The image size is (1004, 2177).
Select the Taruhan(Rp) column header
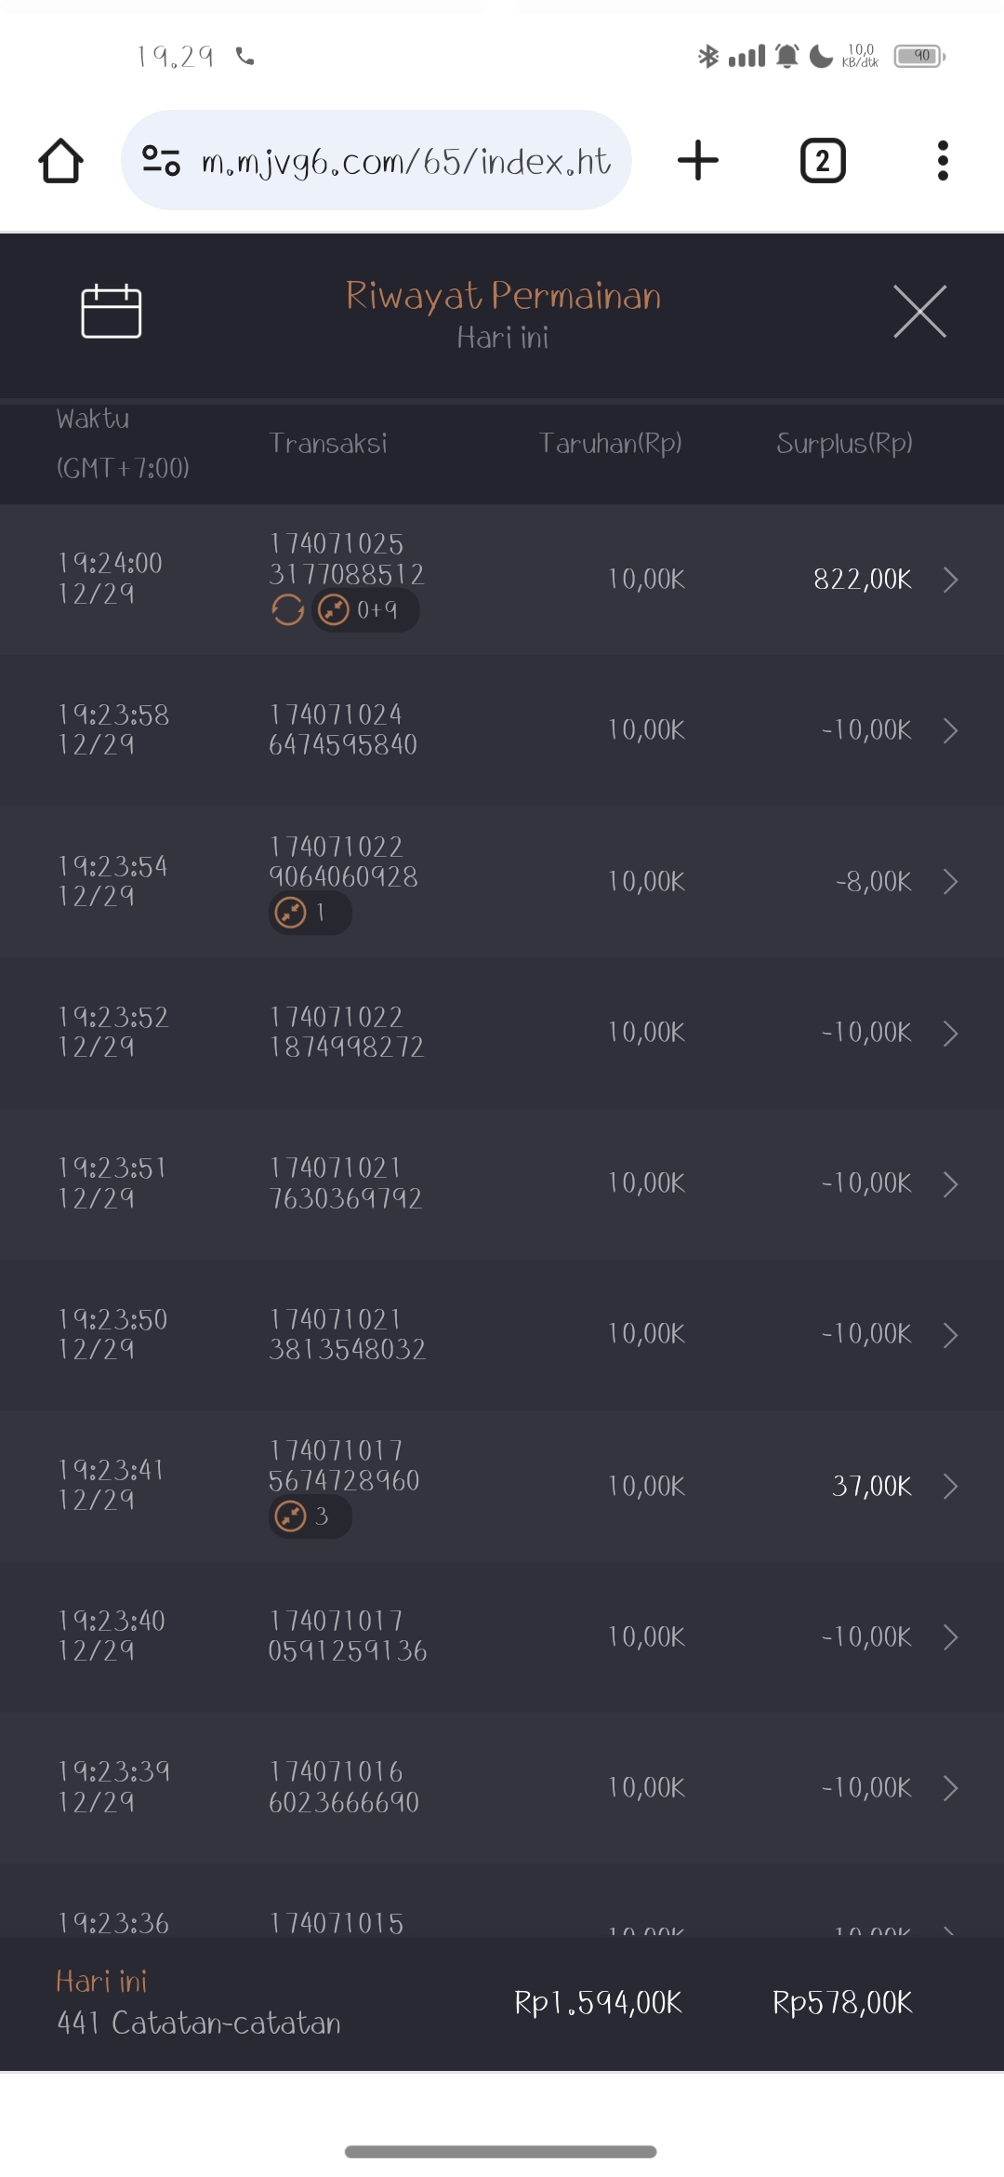pyautogui.click(x=610, y=444)
